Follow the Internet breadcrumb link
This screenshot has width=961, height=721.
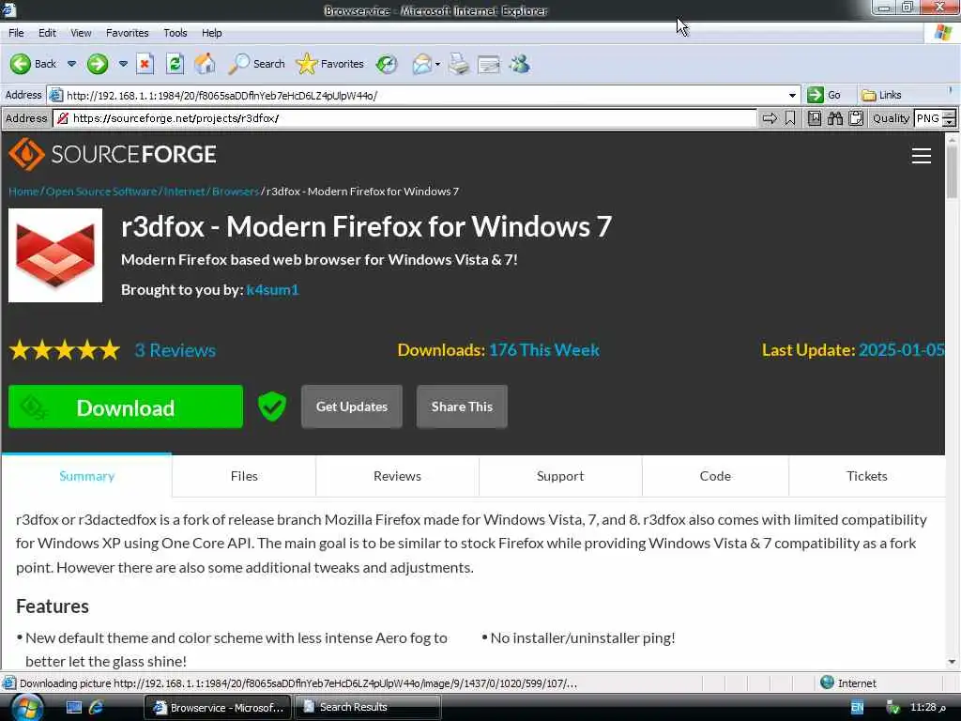click(184, 192)
